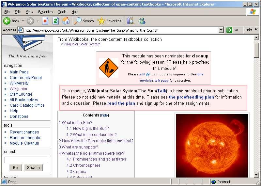Click the Wikibooks search text box

coord(26,160)
